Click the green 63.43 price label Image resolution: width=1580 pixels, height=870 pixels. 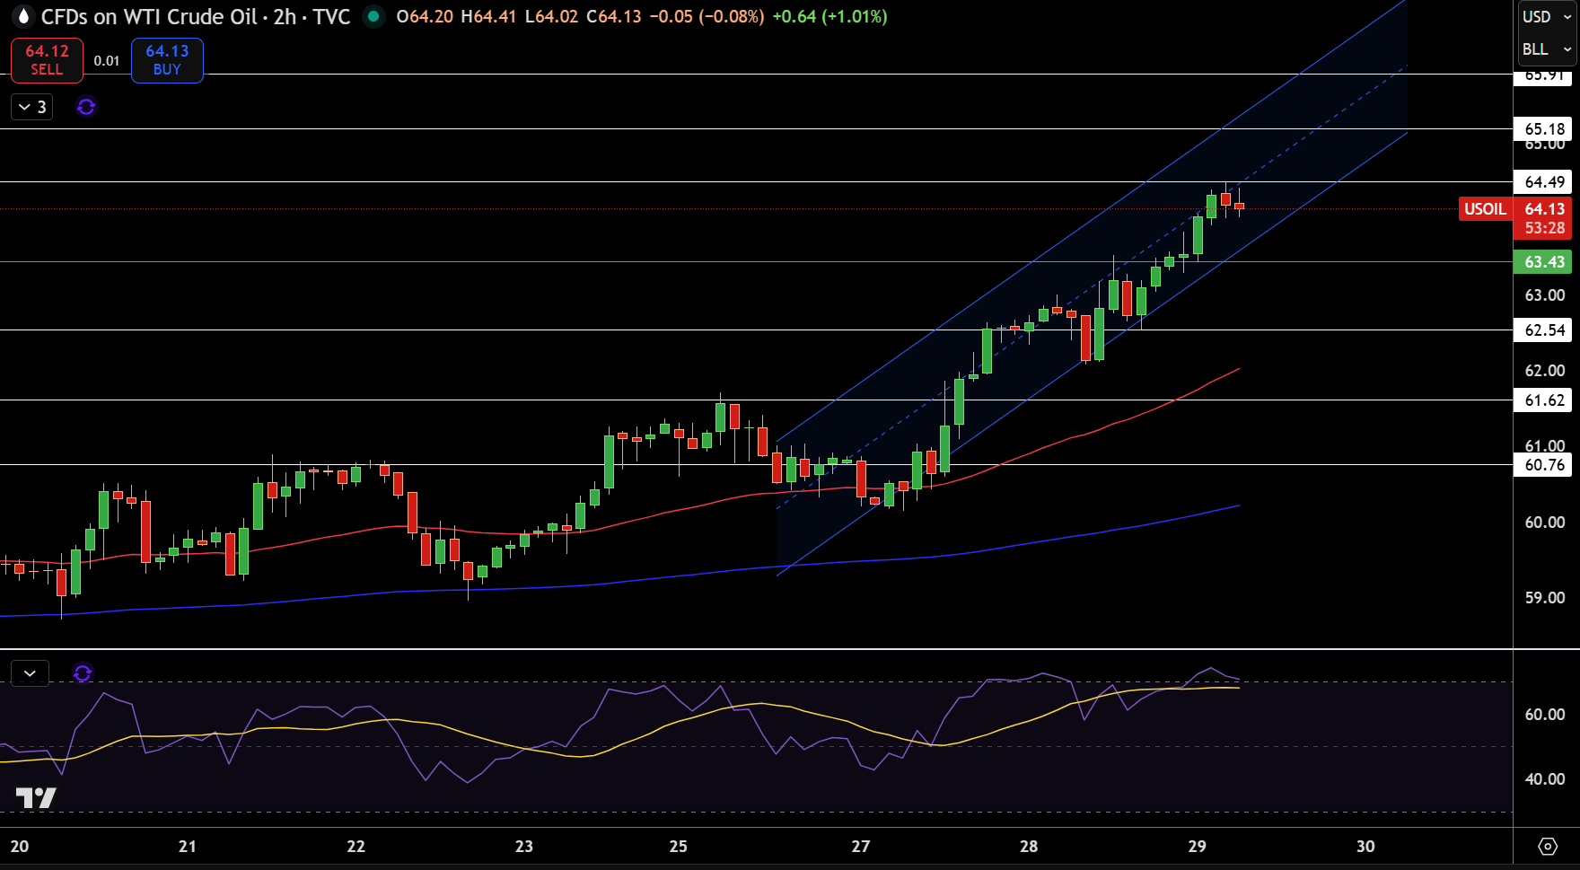tap(1543, 262)
